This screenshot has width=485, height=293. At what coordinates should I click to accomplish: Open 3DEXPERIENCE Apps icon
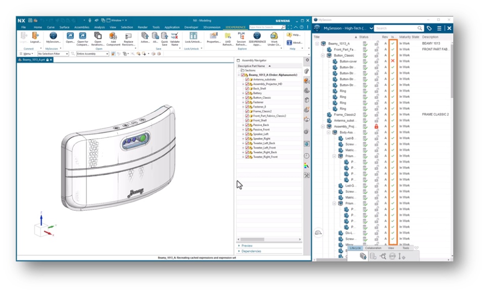(x=257, y=36)
